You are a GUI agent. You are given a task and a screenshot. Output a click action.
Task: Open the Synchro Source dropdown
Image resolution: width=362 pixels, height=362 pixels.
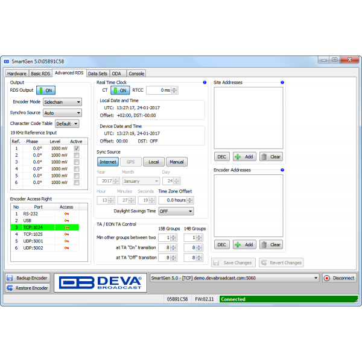pyautogui.click(x=62, y=113)
